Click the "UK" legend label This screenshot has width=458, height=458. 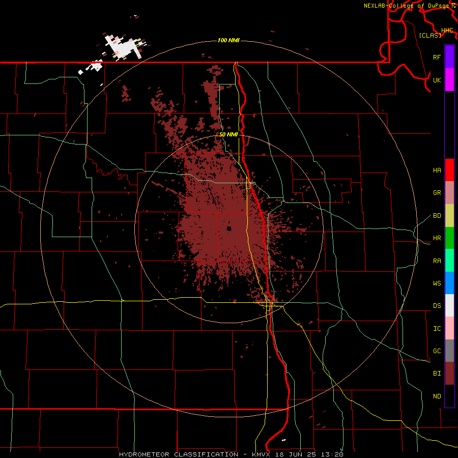[x=437, y=80]
